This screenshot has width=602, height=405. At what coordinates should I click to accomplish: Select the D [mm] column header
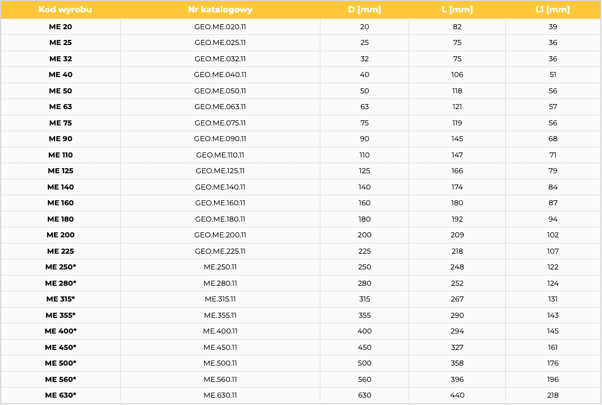tap(364, 10)
